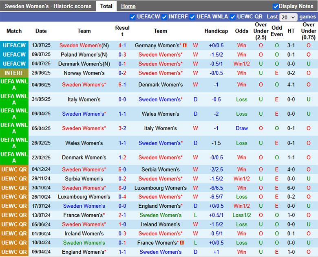Click the 0-1 result on 10/04/24
Viewport: 318px width, 257px height.
tap(122, 243)
